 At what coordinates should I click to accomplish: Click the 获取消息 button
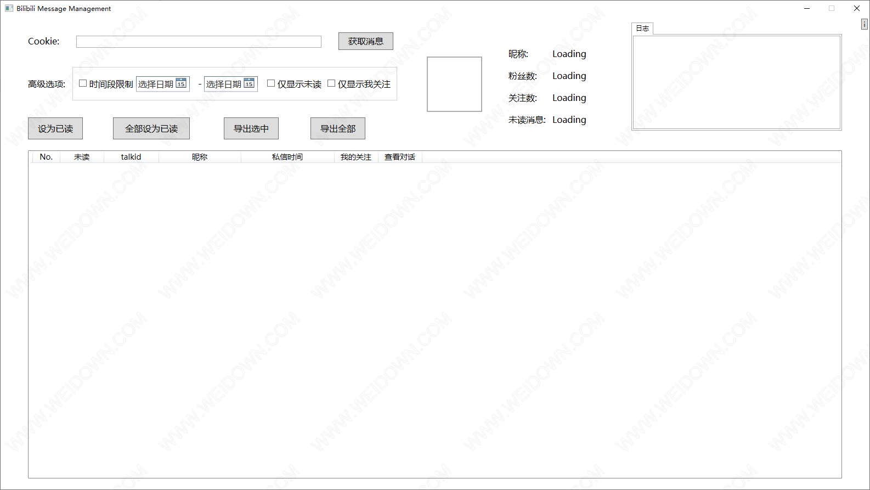click(366, 41)
